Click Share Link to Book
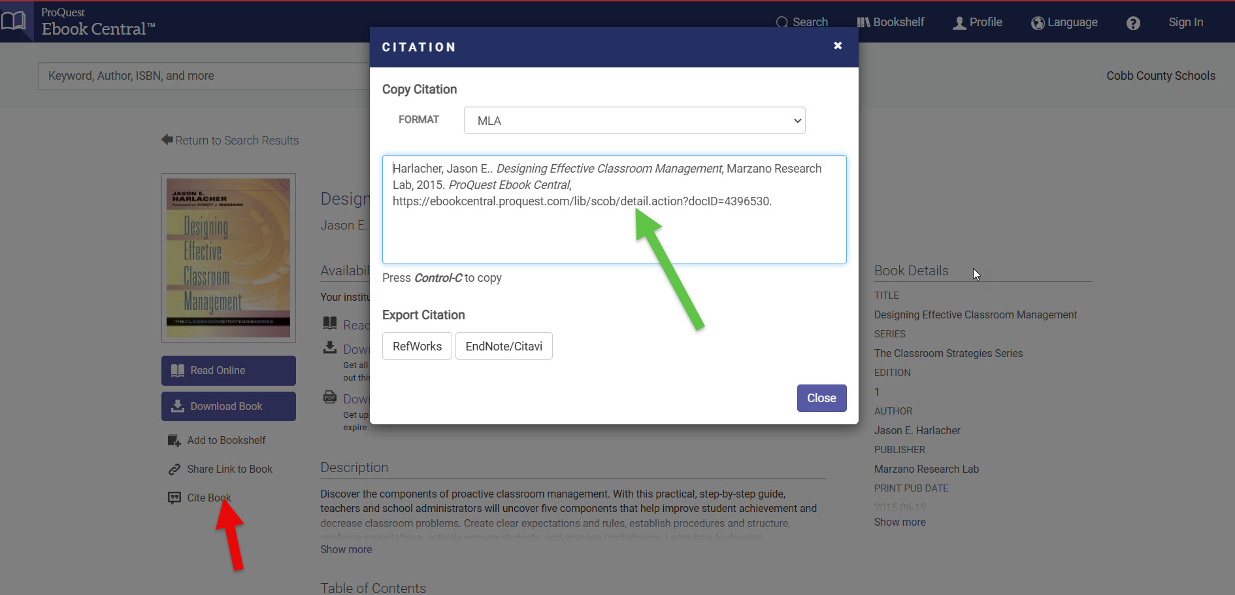This screenshot has width=1235, height=595. point(229,469)
